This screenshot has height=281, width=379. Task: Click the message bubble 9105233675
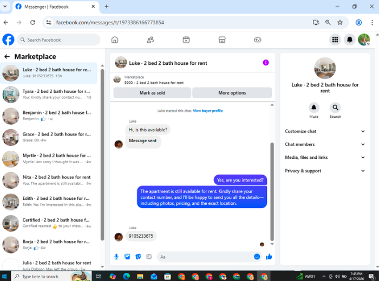(x=141, y=236)
